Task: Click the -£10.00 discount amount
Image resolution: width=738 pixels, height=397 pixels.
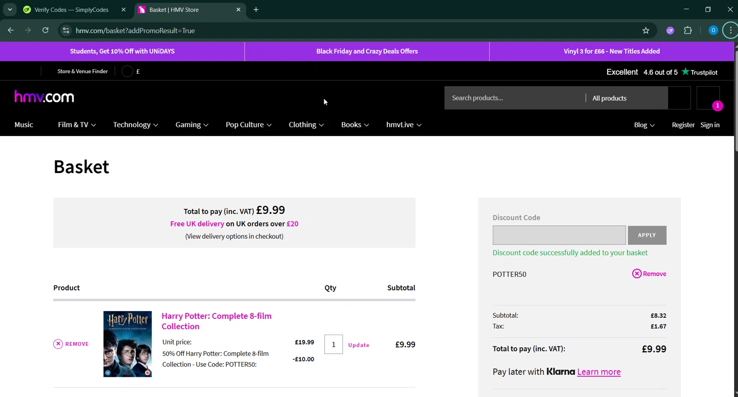Action: [x=303, y=359]
